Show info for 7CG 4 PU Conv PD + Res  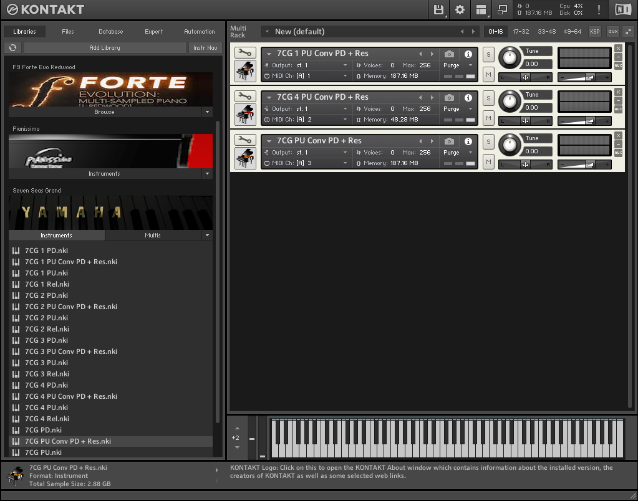pos(468,97)
